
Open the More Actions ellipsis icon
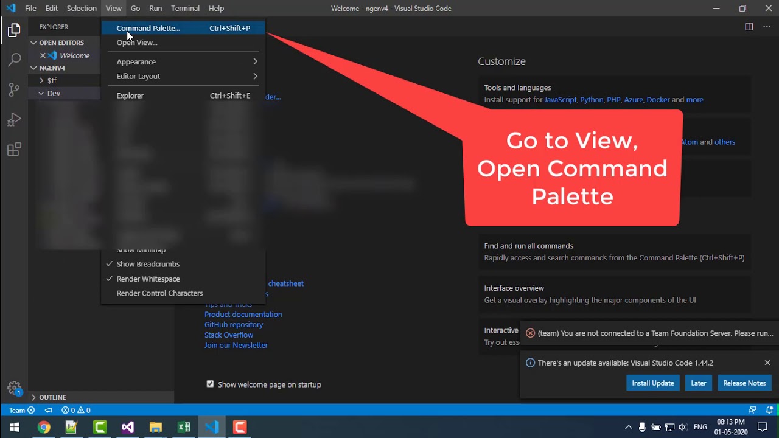click(x=767, y=27)
